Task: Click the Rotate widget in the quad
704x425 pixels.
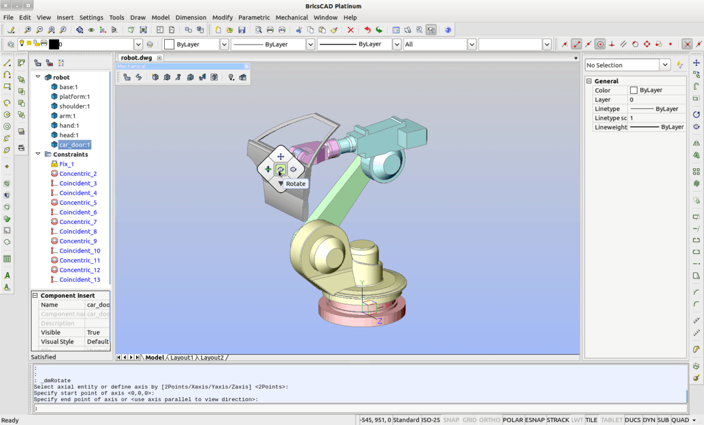Action: [280, 169]
